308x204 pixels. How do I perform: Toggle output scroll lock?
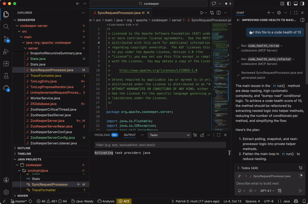(202, 135)
